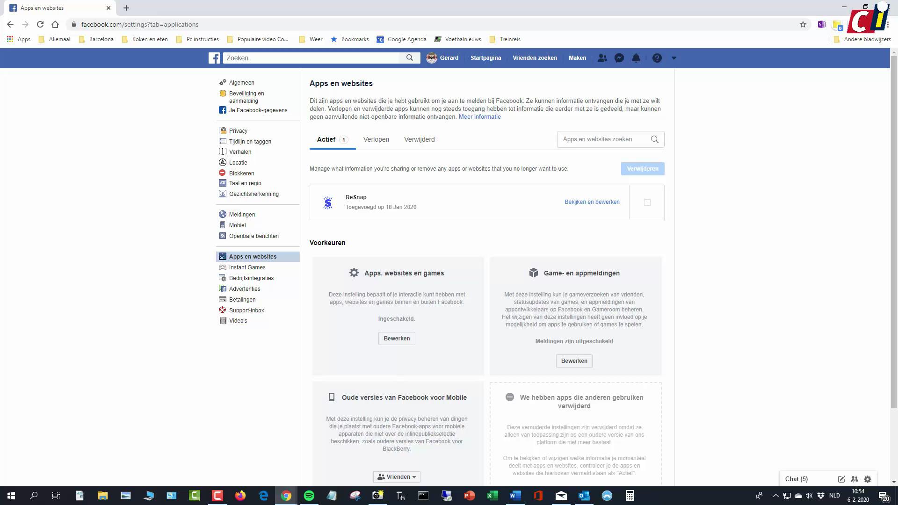Open the Vrienden audience dropdown
This screenshot has width=898, height=505.
[397, 477]
